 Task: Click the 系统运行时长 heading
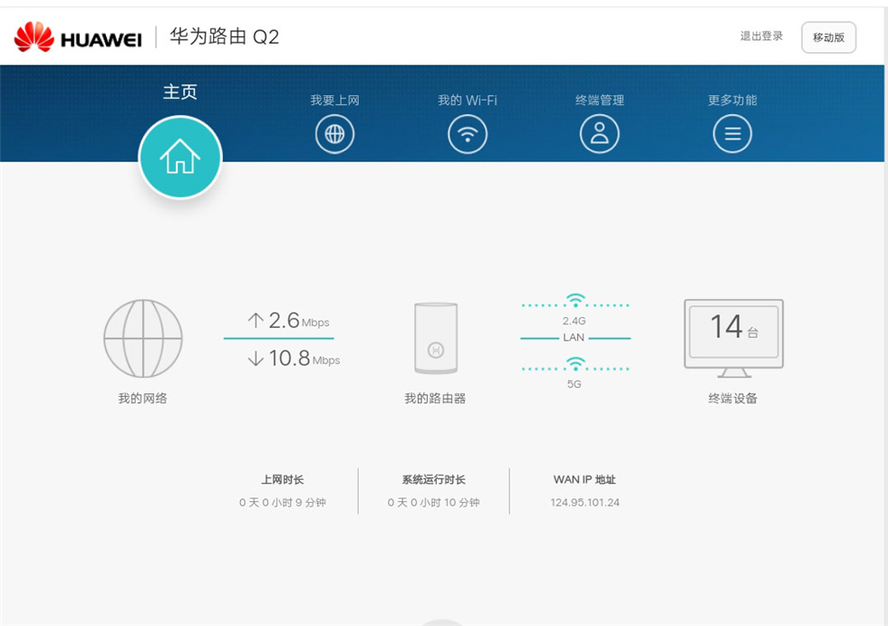coord(434,479)
